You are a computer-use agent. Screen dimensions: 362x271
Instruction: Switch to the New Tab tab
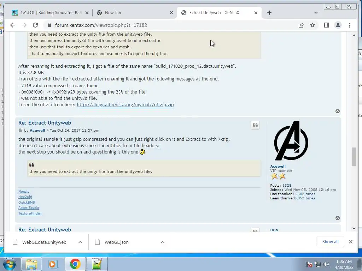pyautogui.click(x=135, y=13)
